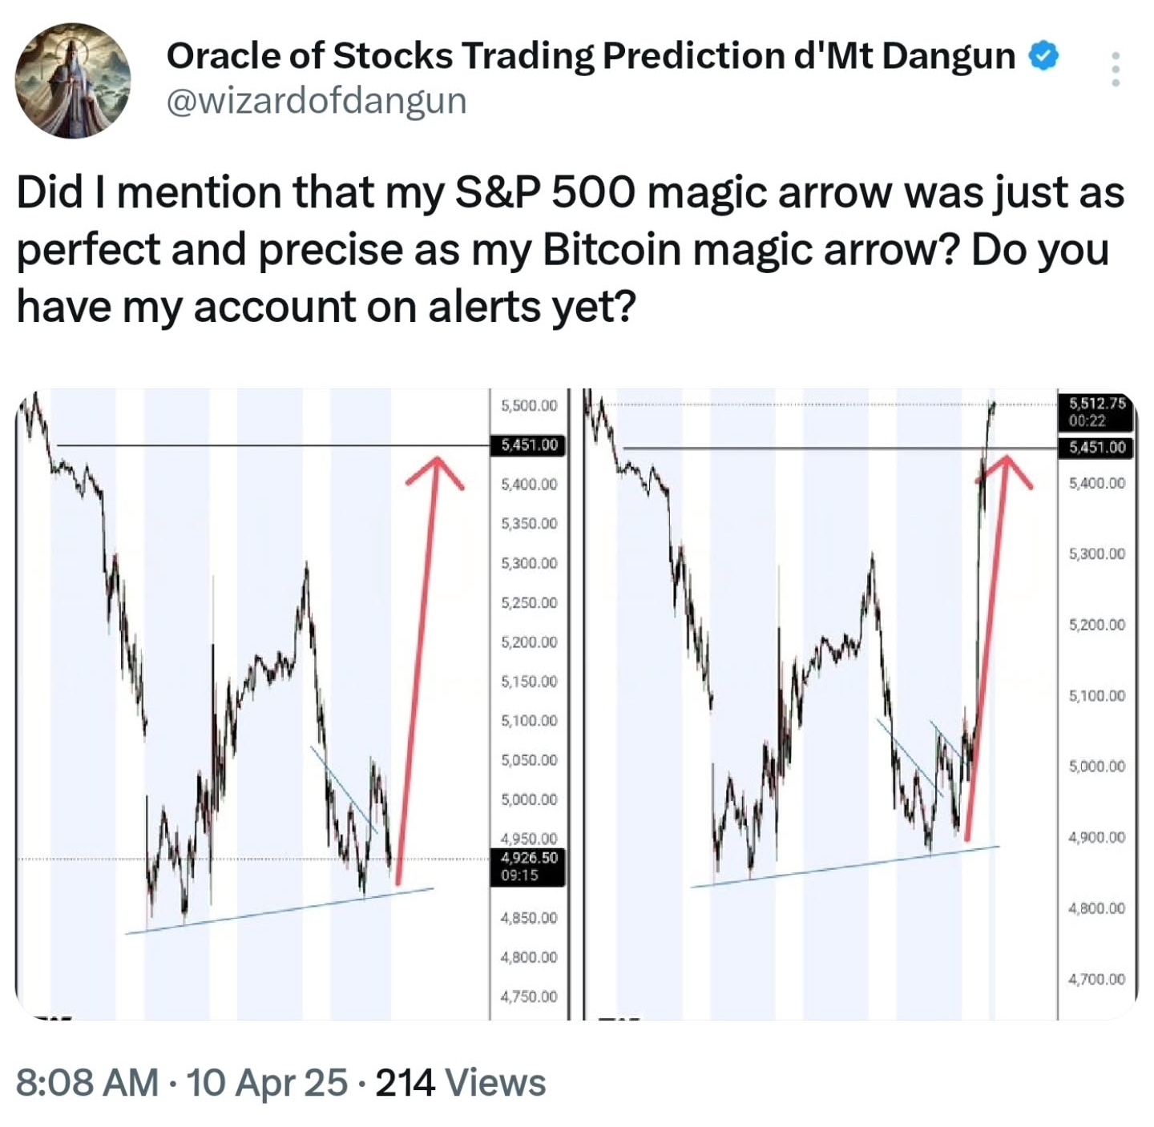Image resolution: width=1154 pixels, height=1127 pixels.
Task: Click the 4,926.50 price marker on left chart
Action: [x=529, y=858]
